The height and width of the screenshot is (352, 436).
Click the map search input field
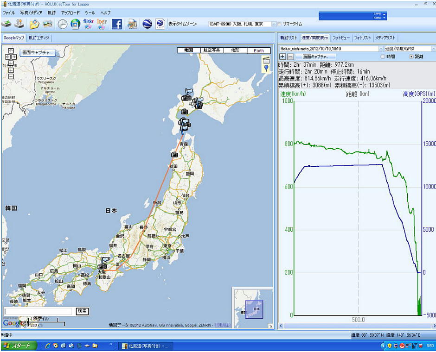[38, 311]
